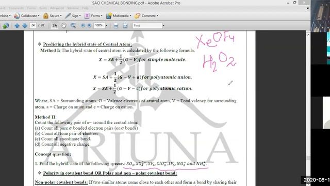The image size is (330, 186).
Task: Click the line '(d) Count all negative charge.'
Action: (62, 144)
